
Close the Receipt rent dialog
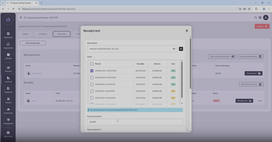click(187, 31)
